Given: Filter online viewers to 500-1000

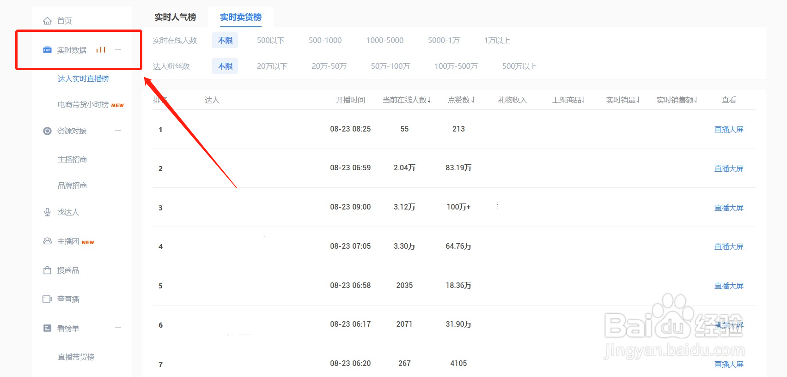Looking at the screenshot, I should [x=325, y=41].
